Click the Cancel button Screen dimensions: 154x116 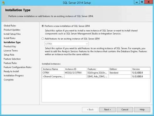(x=125, y=109)
